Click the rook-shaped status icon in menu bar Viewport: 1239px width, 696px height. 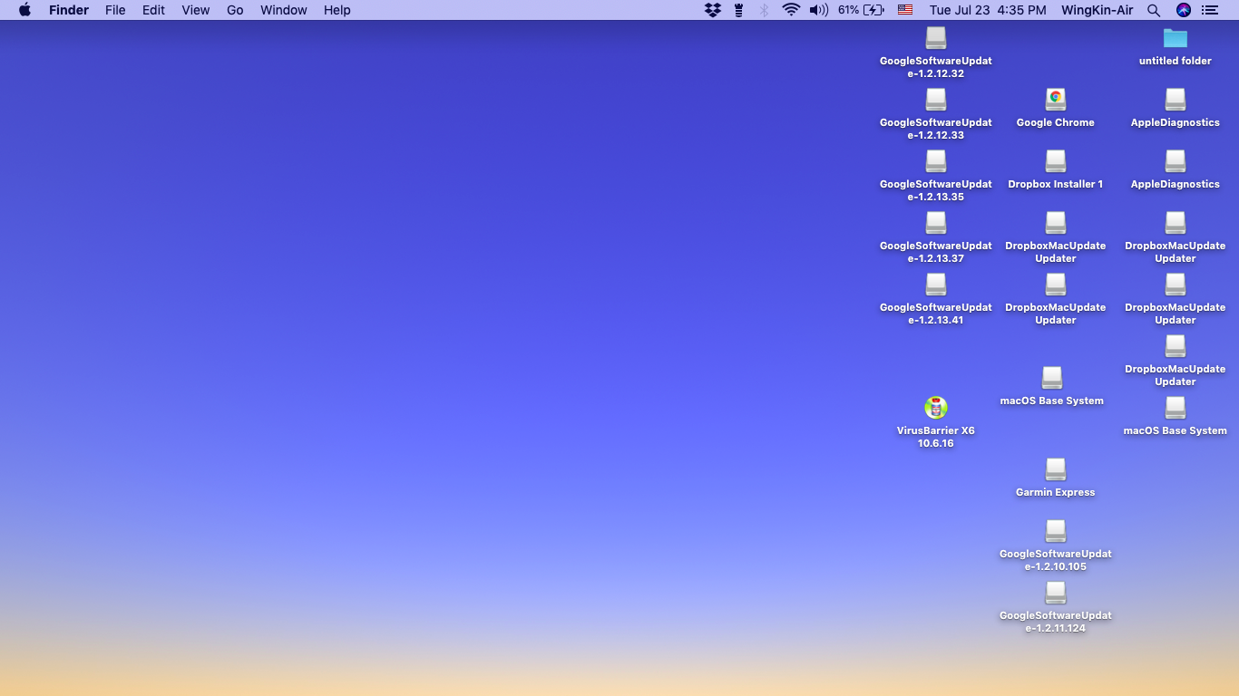point(739,10)
